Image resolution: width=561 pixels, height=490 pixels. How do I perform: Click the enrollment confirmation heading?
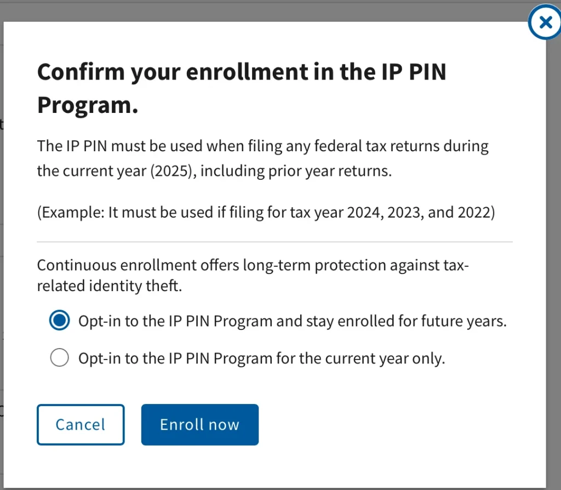[242, 88]
